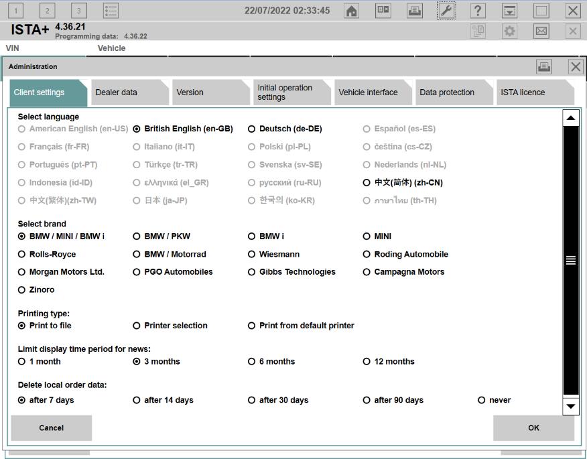Open the envelope mail icon
Image resolution: width=587 pixels, height=459 pixels.
pos(541,31)
